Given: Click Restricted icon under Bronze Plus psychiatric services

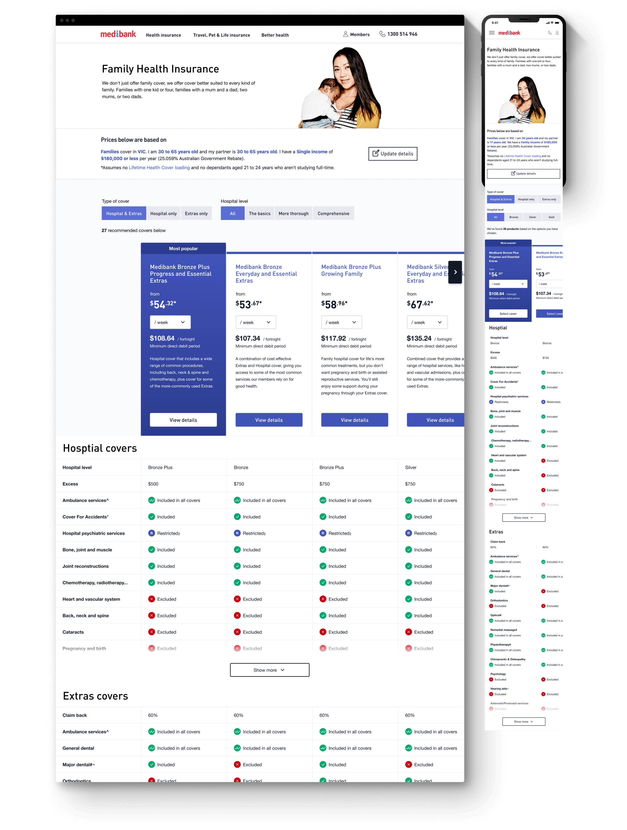Looking at the screenshot, I should (x=151, y=533).
